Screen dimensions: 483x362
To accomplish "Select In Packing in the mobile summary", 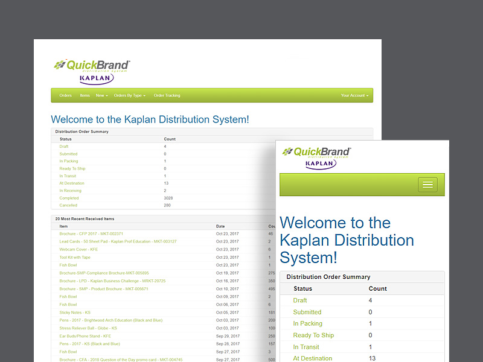I will tap(308, 323).
